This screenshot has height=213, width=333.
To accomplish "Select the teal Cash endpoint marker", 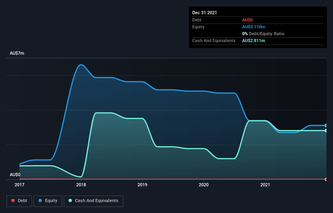I will [326, 130].
